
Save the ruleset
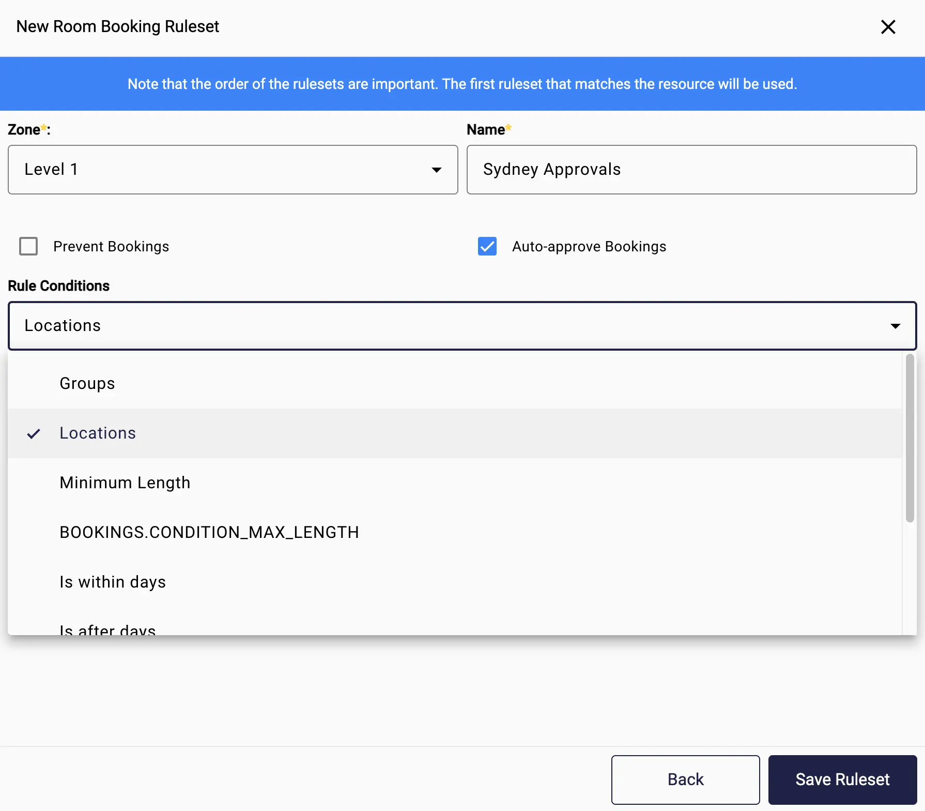[842, 779]
